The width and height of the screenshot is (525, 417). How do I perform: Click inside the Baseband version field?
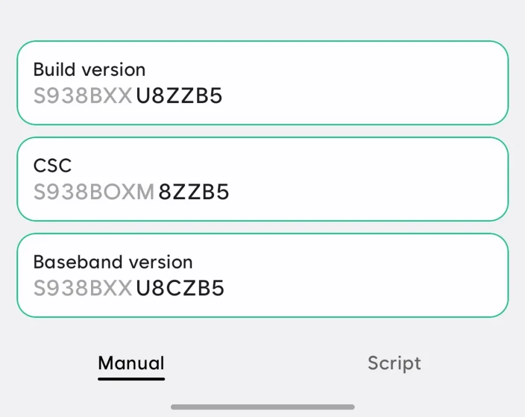262,274
